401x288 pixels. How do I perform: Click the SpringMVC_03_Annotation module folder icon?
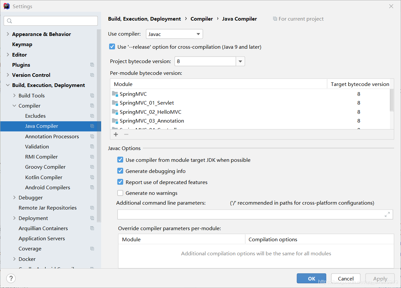115,121
